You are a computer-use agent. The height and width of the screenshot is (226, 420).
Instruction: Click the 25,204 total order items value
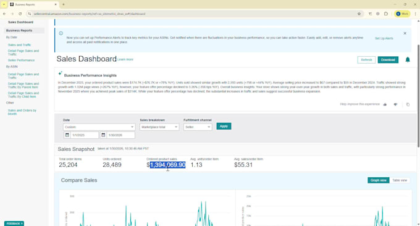tap(68, 165)
